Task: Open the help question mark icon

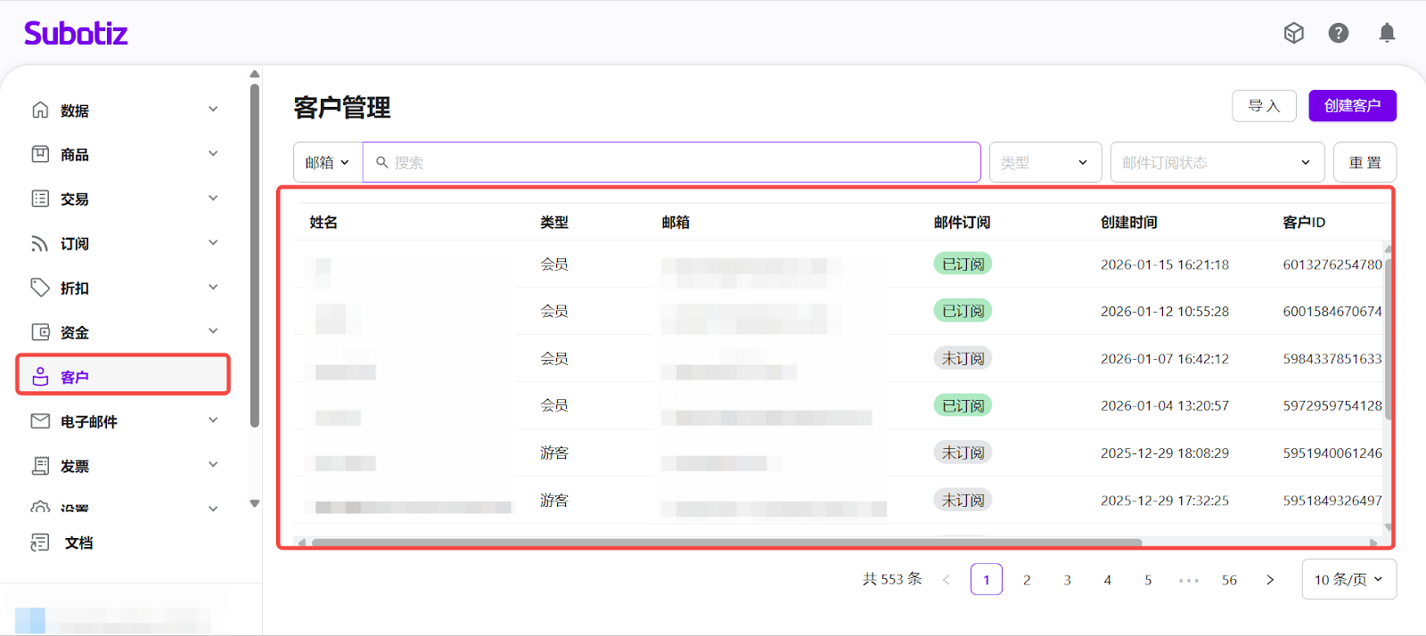Action: 1338,34
